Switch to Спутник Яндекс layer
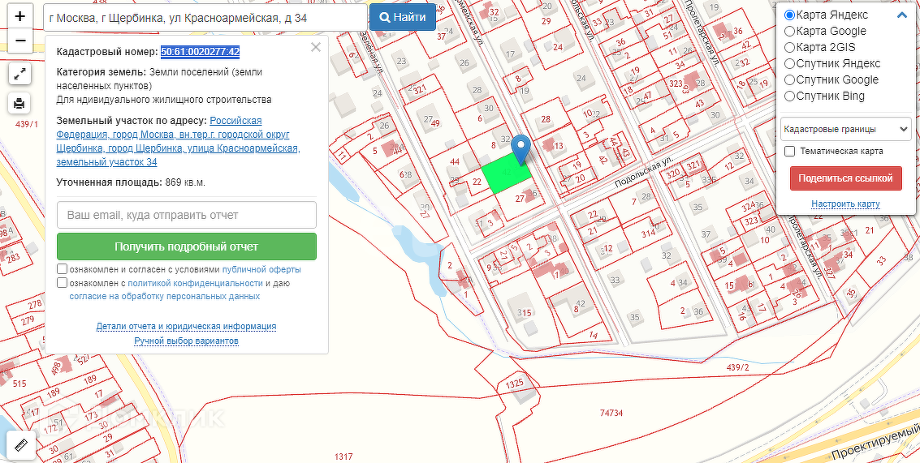The image size is (920, 463). 789,64
